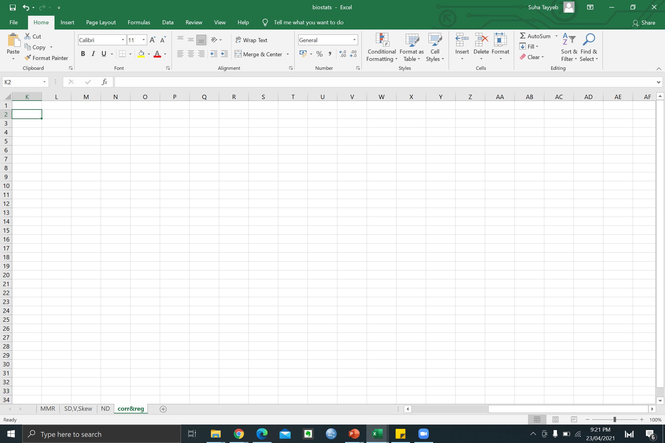Image resolution: width=665 pixels, height=443 pixels.
Task: Click the Increase Decimal icon
Action: (x=343, y=54)
